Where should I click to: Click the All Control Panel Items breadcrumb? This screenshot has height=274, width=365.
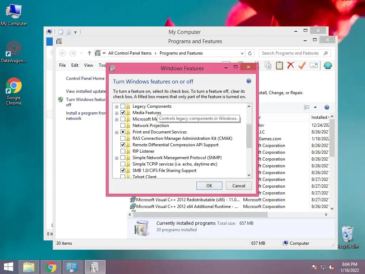point(130,53)
